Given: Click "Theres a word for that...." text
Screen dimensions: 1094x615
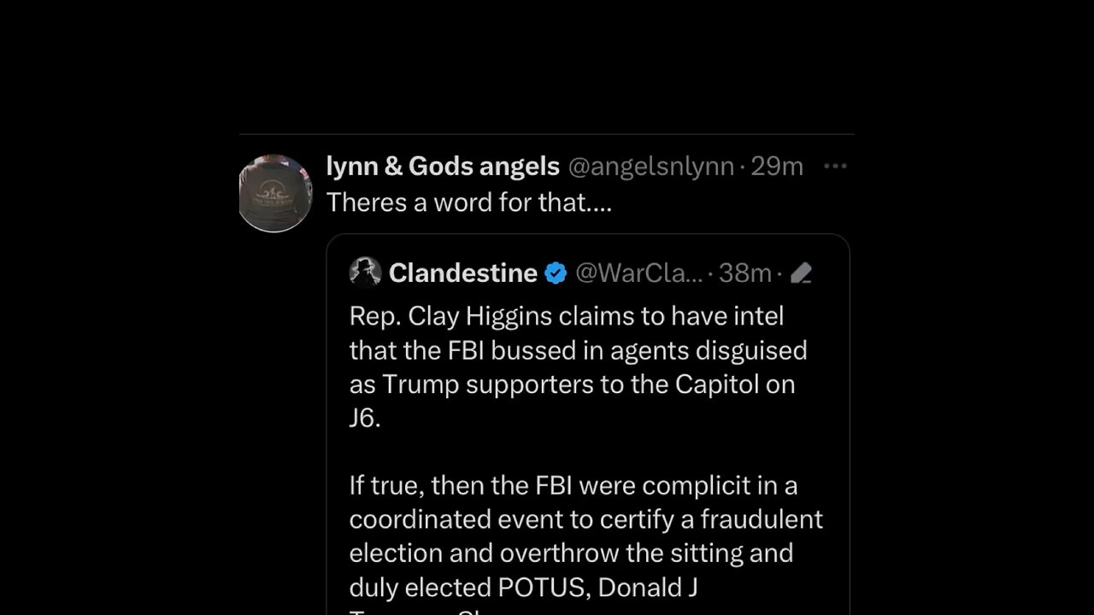Looking at the screenshot, I should pyautogui.click(x=469, y=202).
